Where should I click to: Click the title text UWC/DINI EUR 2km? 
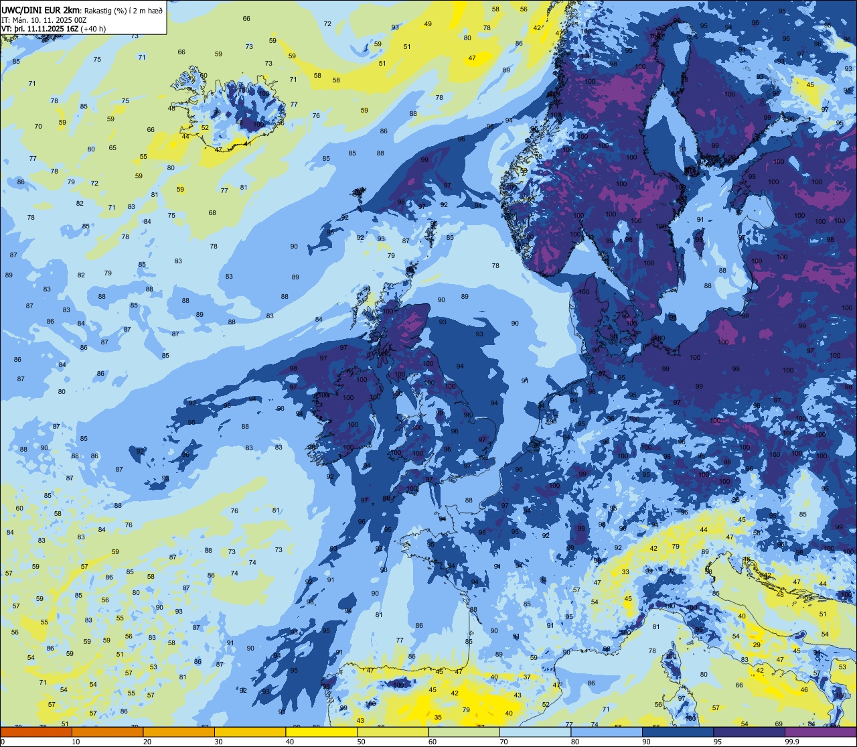tap(40, 9)
